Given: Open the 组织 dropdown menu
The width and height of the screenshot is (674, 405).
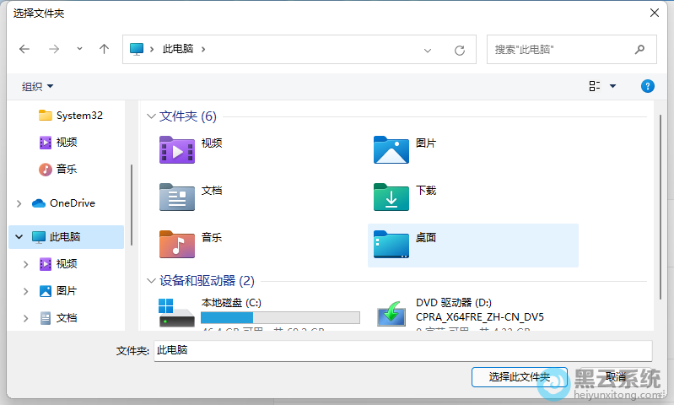Looking at the screenshot, I should click(38, 86).
